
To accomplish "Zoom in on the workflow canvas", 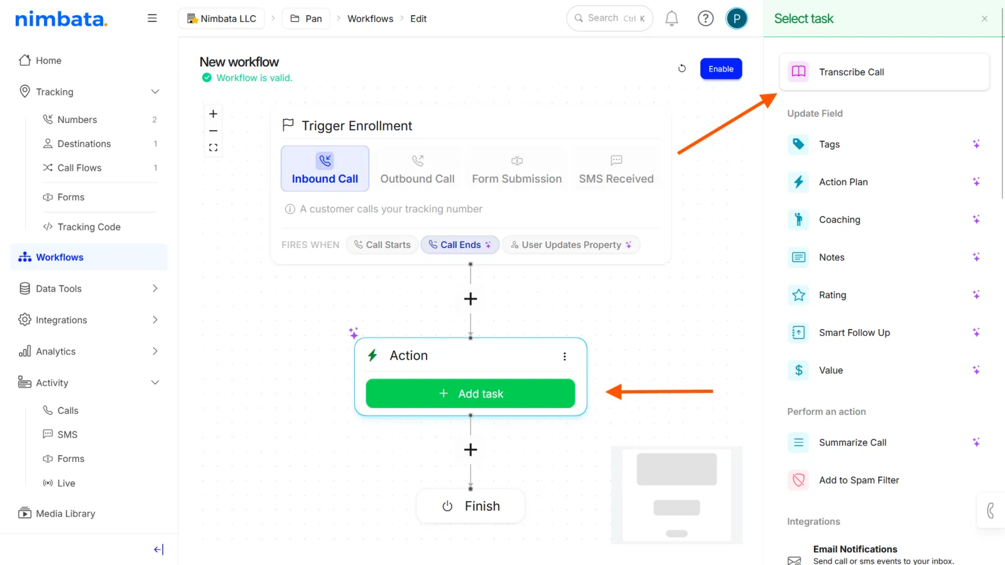I will [x=213, y=114].
